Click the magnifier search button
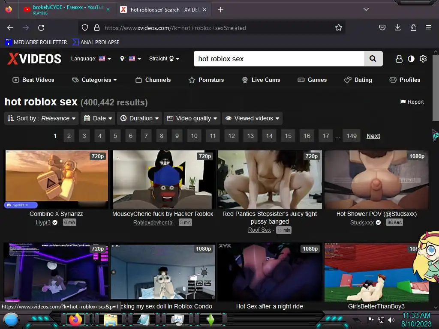Viewport: 439px width, 329px height. pyautogui.click(x=373, y=59)
